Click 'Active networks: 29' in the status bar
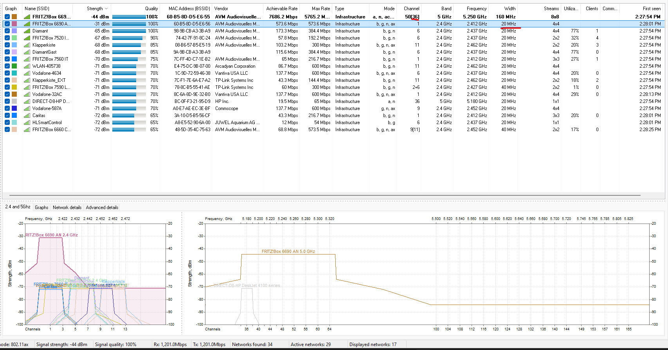Screen dimensions: 668x350 (x=311, y=345)
